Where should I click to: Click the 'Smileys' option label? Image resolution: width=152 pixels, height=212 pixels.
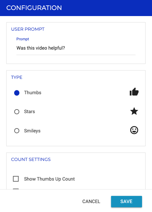pos(32,131)
